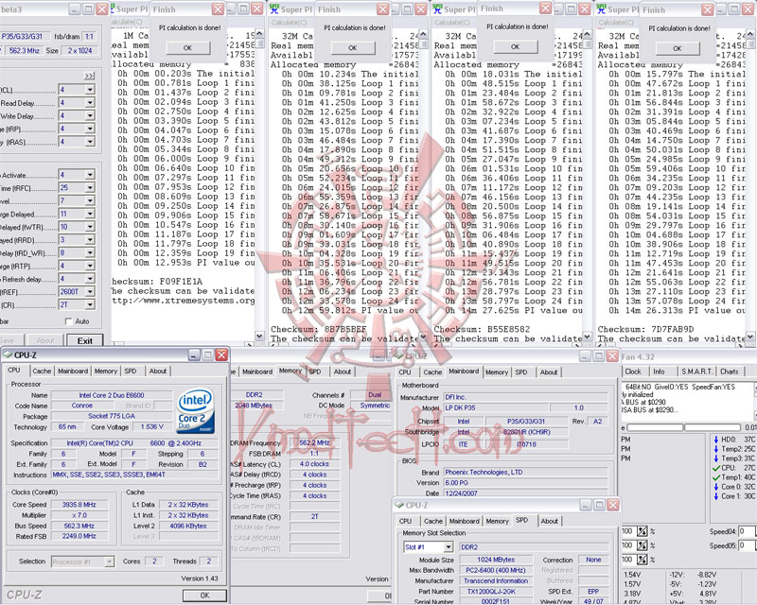757x605 pixels.
Task: Select the Cache tab in the CPU-Z Mainboard window showing DFI Inc.
Action: [432, 372]
